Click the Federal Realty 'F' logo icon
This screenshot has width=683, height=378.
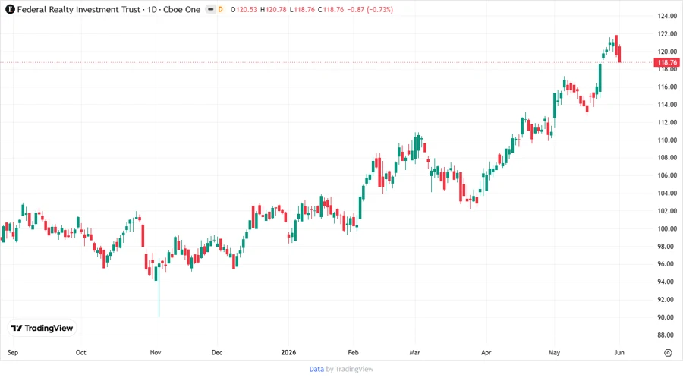[10, 9]
